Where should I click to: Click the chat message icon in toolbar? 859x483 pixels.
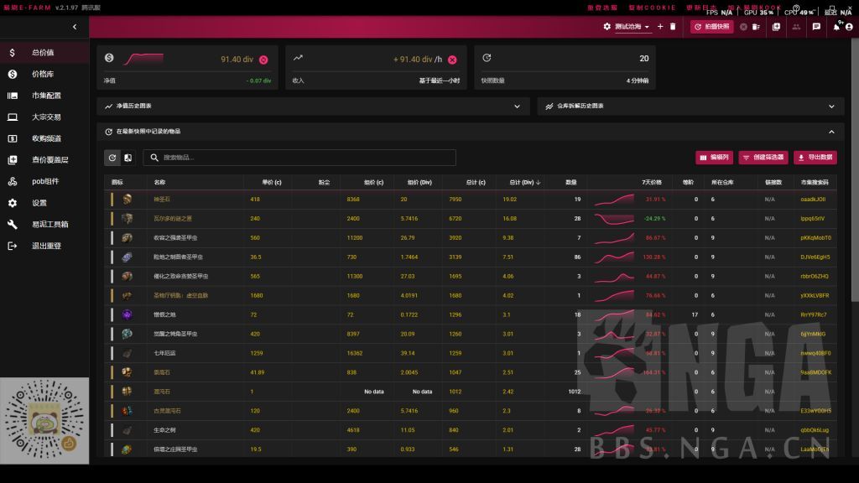816,27
